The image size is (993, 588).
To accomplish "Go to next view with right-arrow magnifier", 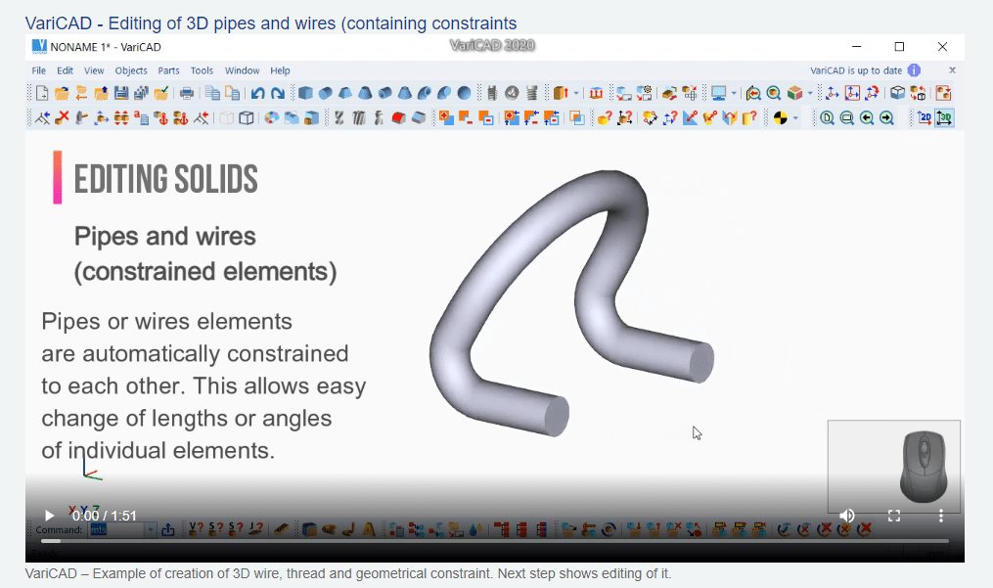I will pyautogui.click(x=886, y=117).
